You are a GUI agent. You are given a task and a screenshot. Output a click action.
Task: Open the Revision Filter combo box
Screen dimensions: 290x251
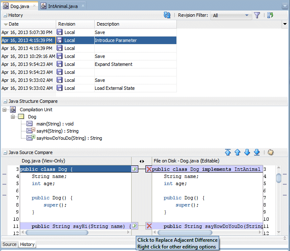[231, 16]
